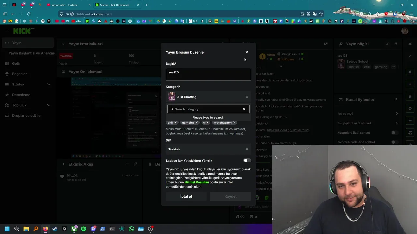Click the focus-frame icon in right rail

pos(410,72)
